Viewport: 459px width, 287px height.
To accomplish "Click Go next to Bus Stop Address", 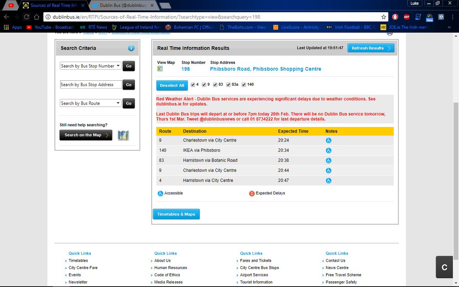I will 129,85.
